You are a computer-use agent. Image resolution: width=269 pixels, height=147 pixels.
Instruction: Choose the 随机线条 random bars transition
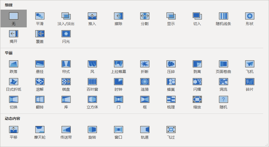pos(223,19)
